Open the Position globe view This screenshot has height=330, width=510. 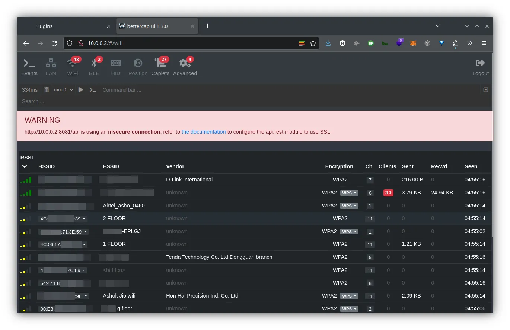tap(138, 67)
